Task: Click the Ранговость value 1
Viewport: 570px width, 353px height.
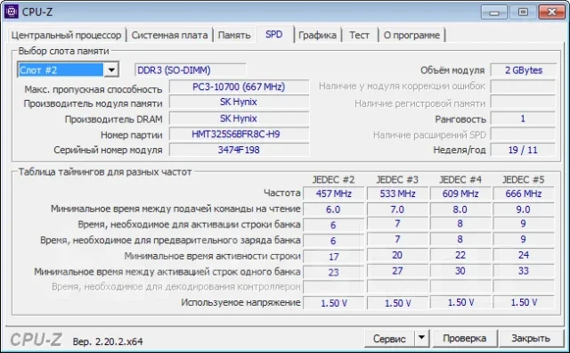Action: click(x=523, y=119)
